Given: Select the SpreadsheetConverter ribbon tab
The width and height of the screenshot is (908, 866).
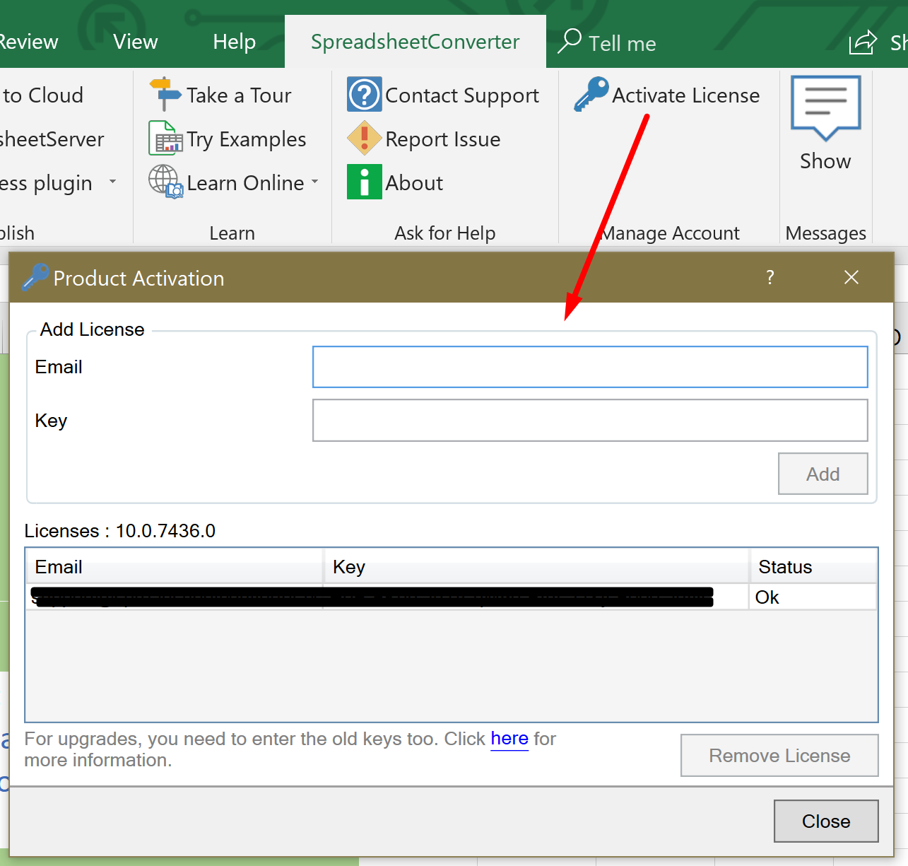Looking at the screenshot, I should pos(415,42).
